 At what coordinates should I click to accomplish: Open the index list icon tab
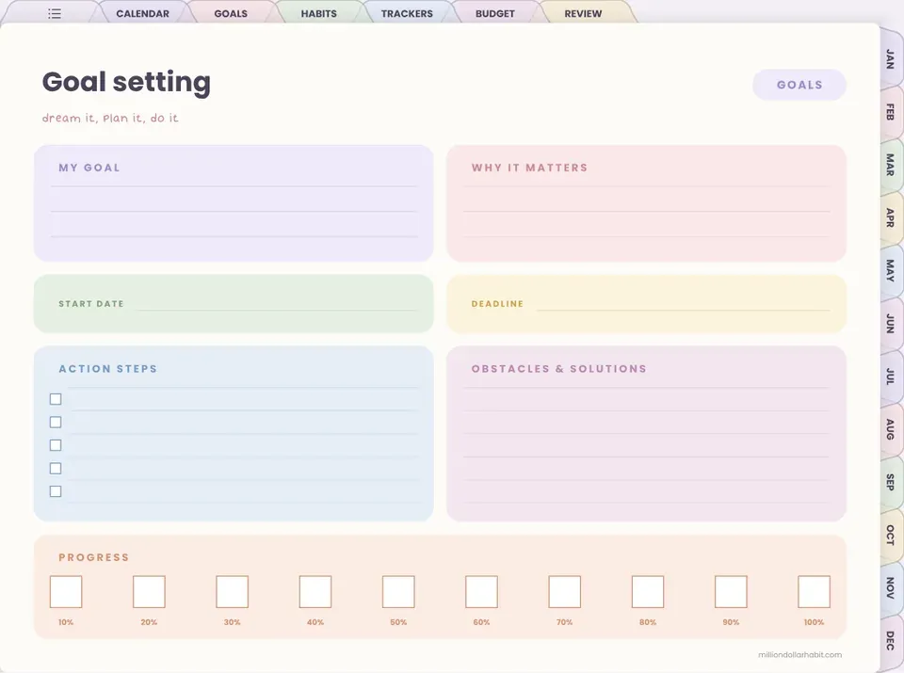coord(55,13)
